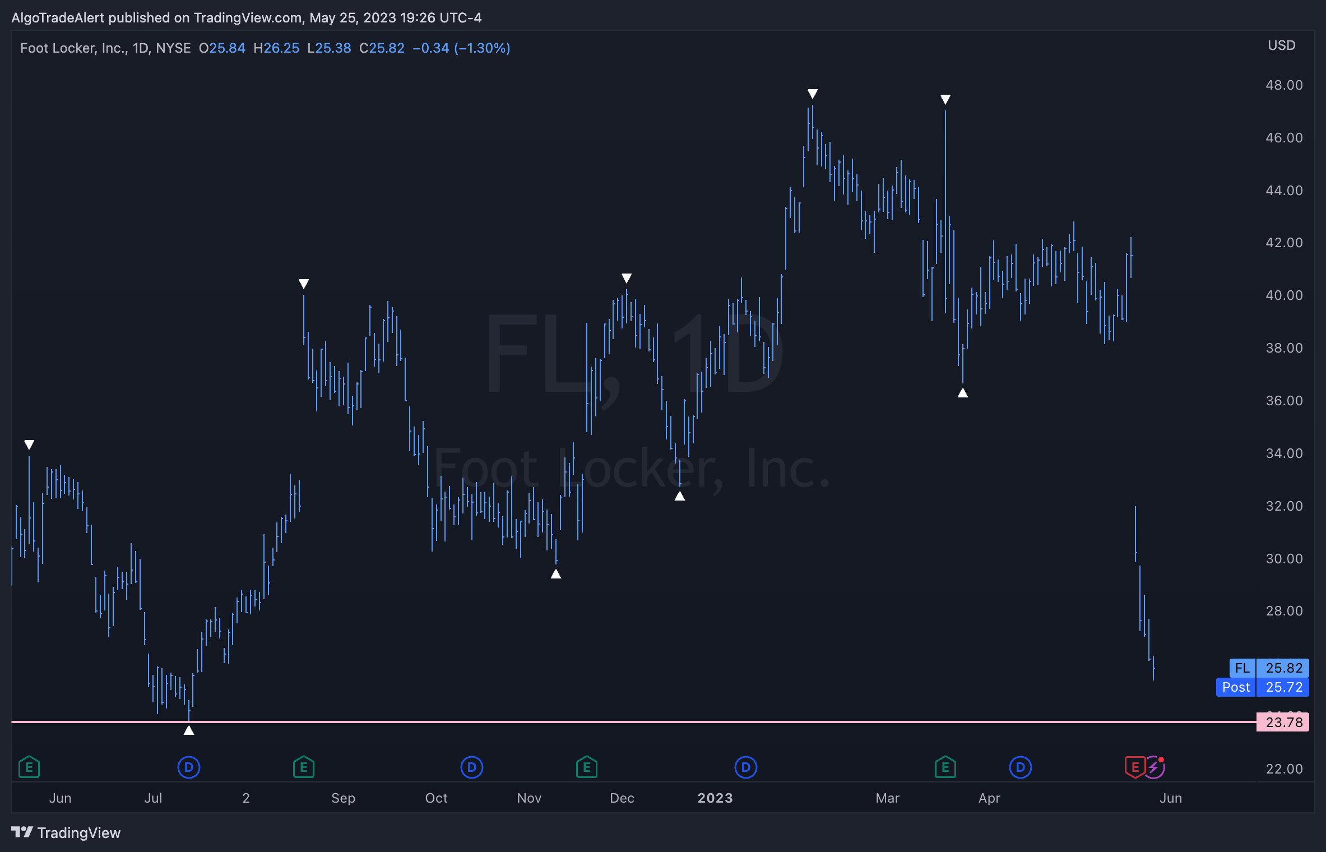Click the change value −0.34 (−1.30%)
The width and height of the screenshot is (1326, 852).
point(461,48)
